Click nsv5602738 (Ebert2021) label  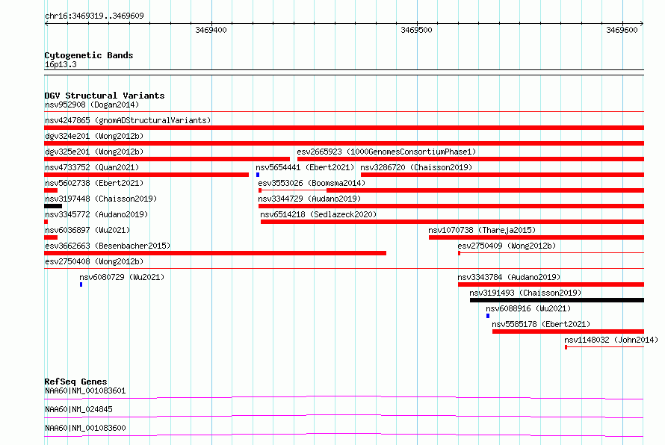point(94,183)
